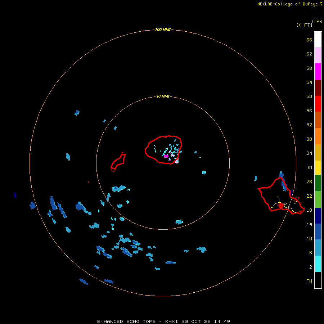Click the legend value '18'
This screenshot has height=324, width=324.
309,210
